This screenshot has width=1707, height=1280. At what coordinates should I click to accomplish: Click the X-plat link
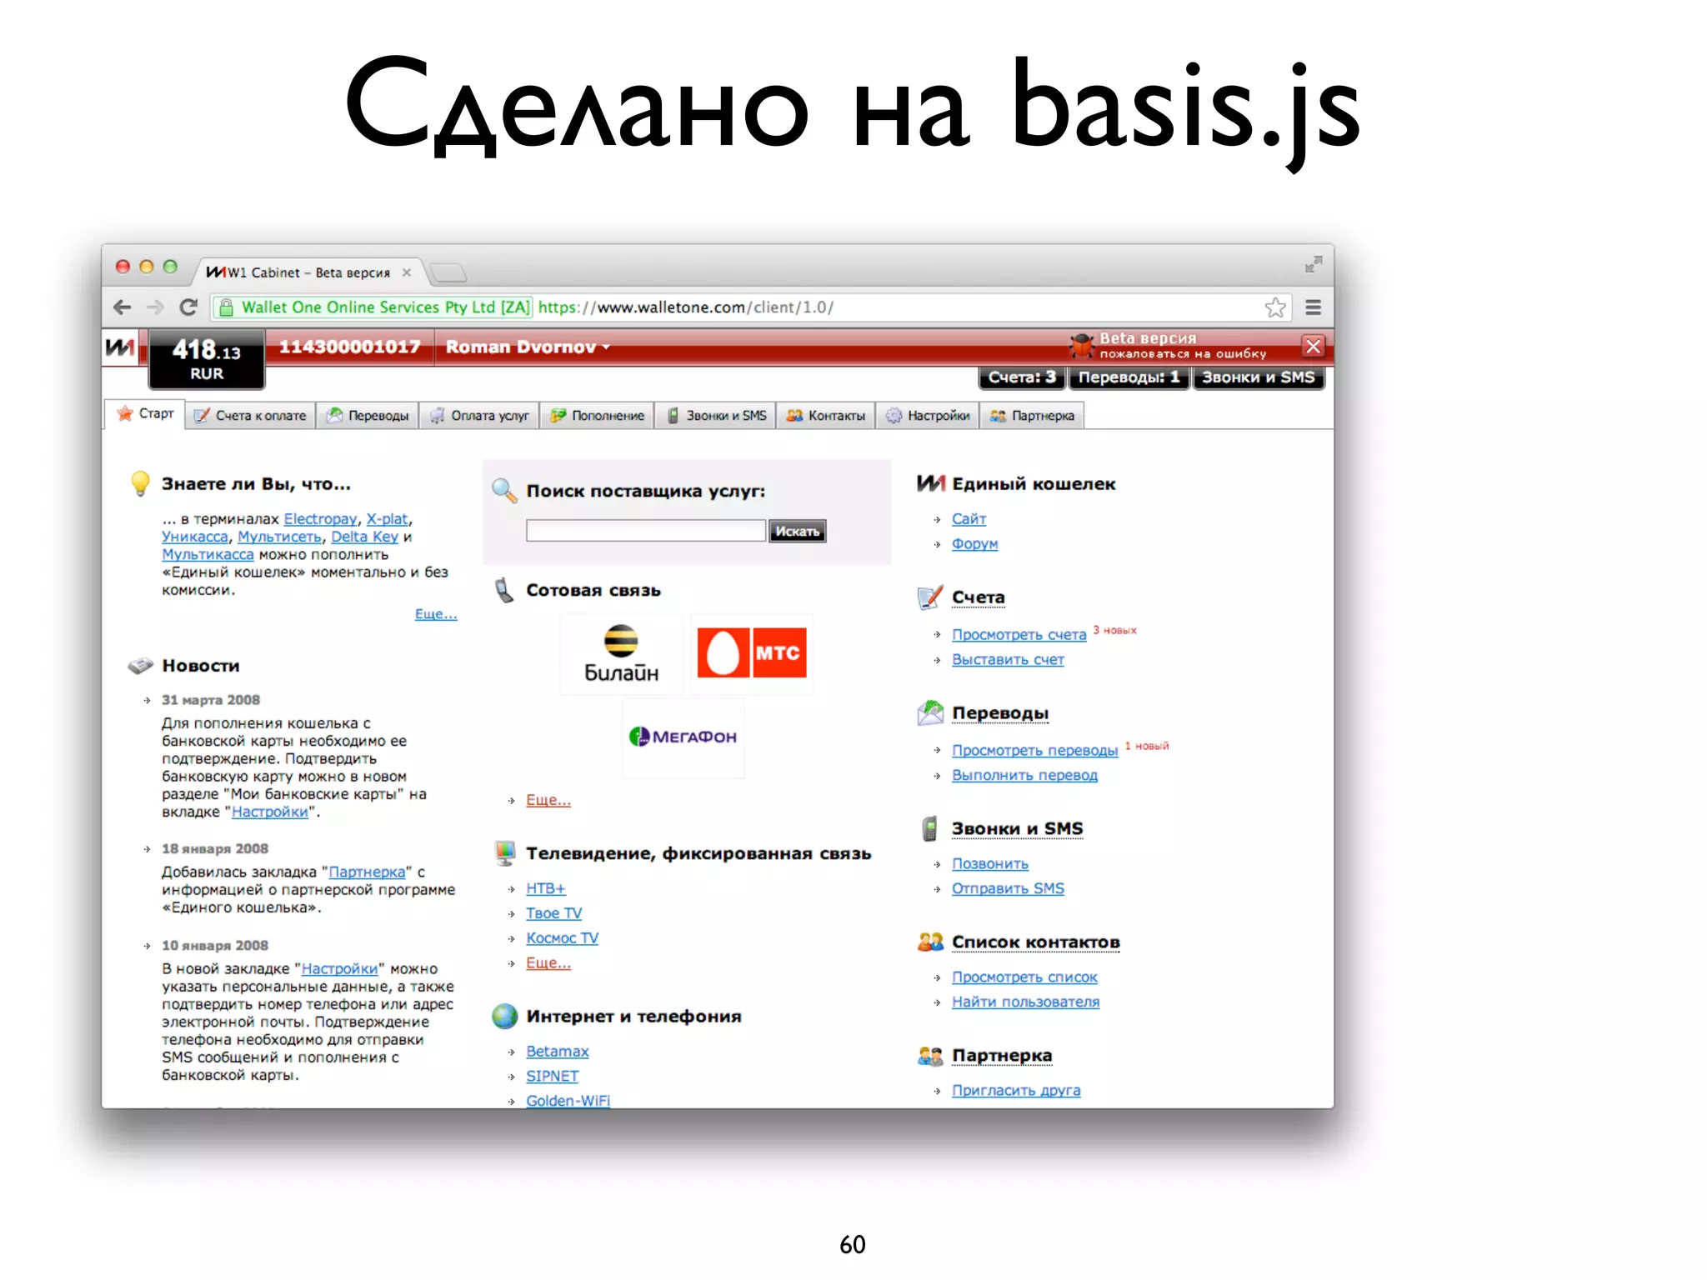388,519
